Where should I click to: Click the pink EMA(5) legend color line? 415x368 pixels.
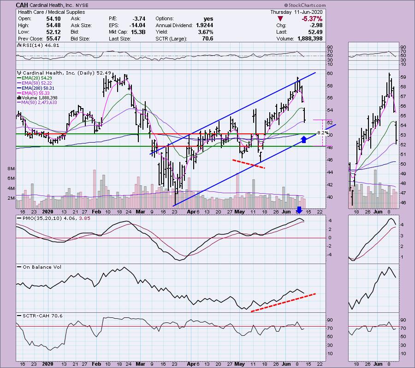[19, 93]
